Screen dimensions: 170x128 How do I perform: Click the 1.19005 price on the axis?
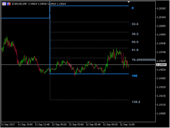(162, 114)
